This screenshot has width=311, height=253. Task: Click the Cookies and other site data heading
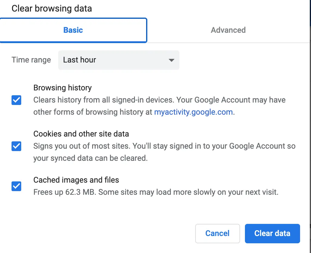point(81,134)
